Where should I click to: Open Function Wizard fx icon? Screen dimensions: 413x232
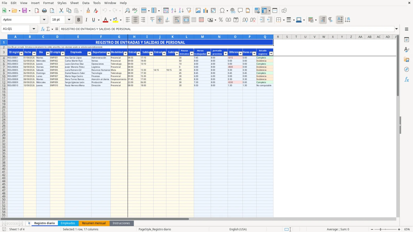[x=43, y=29]
